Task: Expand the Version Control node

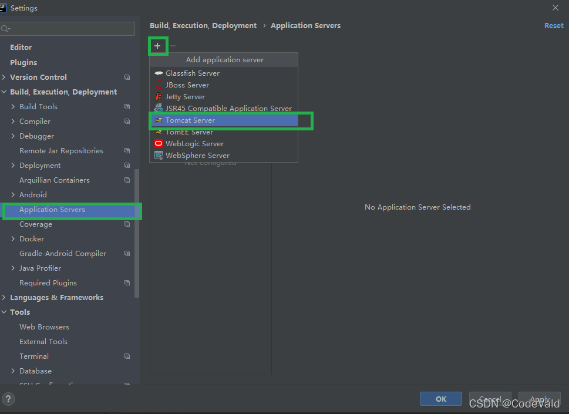Action: 4,78
